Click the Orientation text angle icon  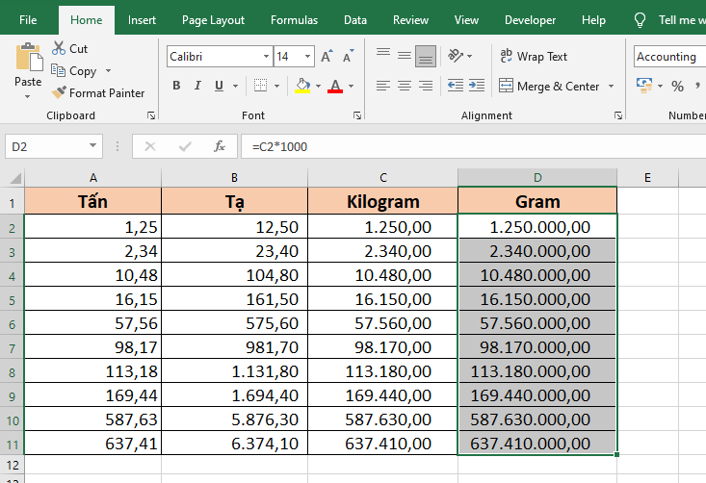457,57
